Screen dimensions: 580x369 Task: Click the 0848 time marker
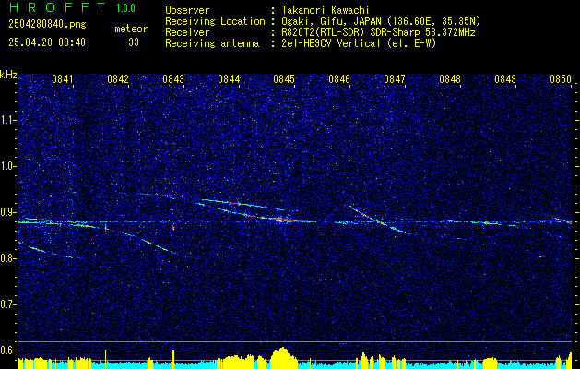[x=450, y=78]
